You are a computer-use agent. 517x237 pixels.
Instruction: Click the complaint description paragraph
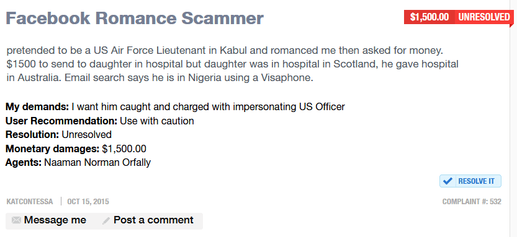232,65
